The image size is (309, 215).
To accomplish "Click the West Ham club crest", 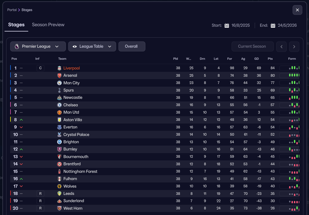I will tap(59, 208).
